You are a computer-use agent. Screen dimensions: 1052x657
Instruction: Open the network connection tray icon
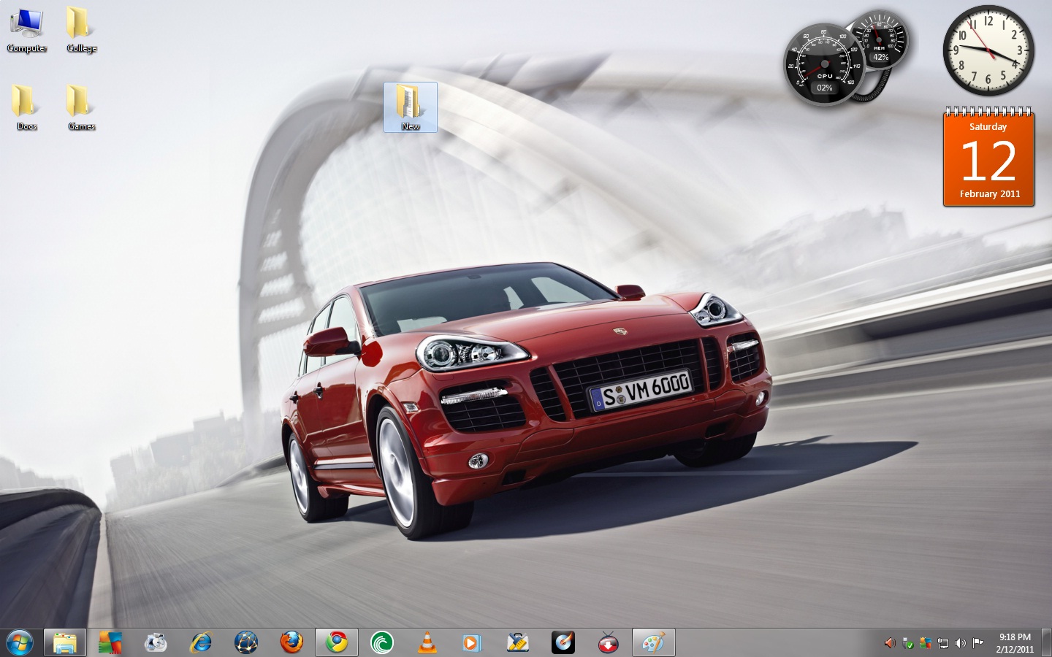tap(943, 643)
